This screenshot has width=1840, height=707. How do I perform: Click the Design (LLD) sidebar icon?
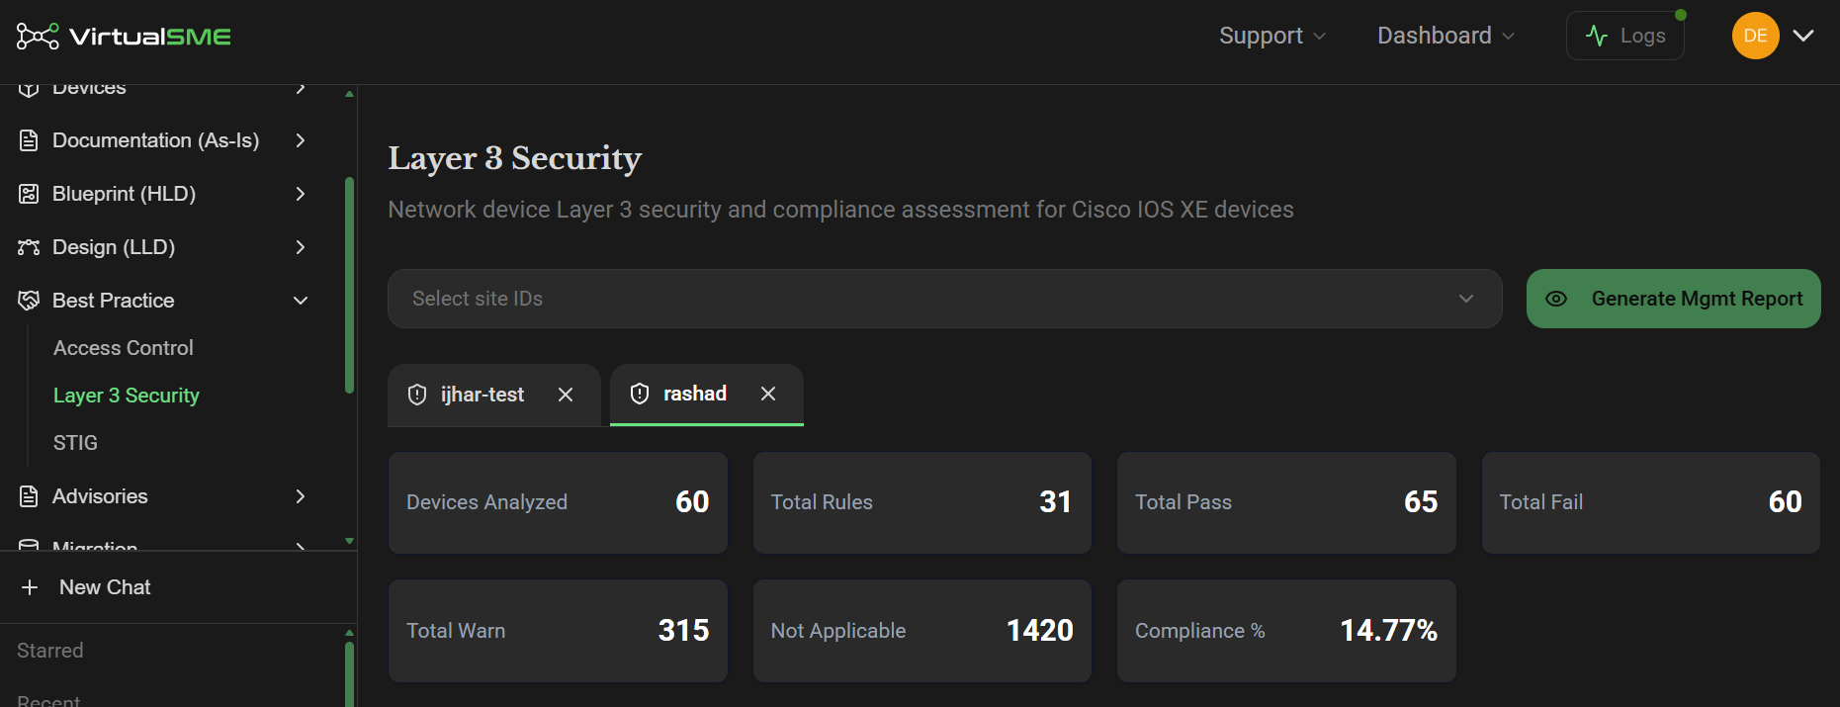29,247
